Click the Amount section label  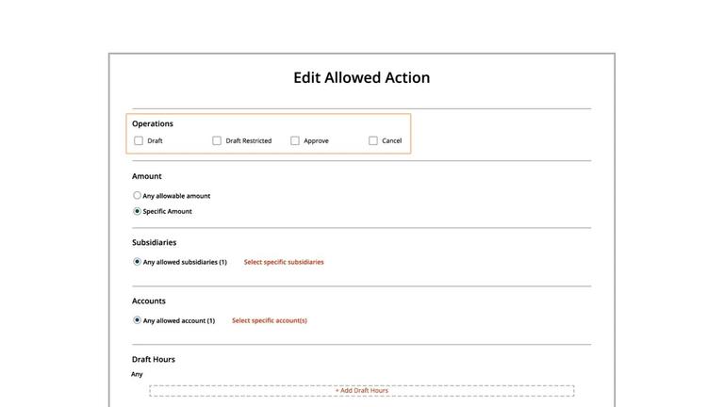147,176
